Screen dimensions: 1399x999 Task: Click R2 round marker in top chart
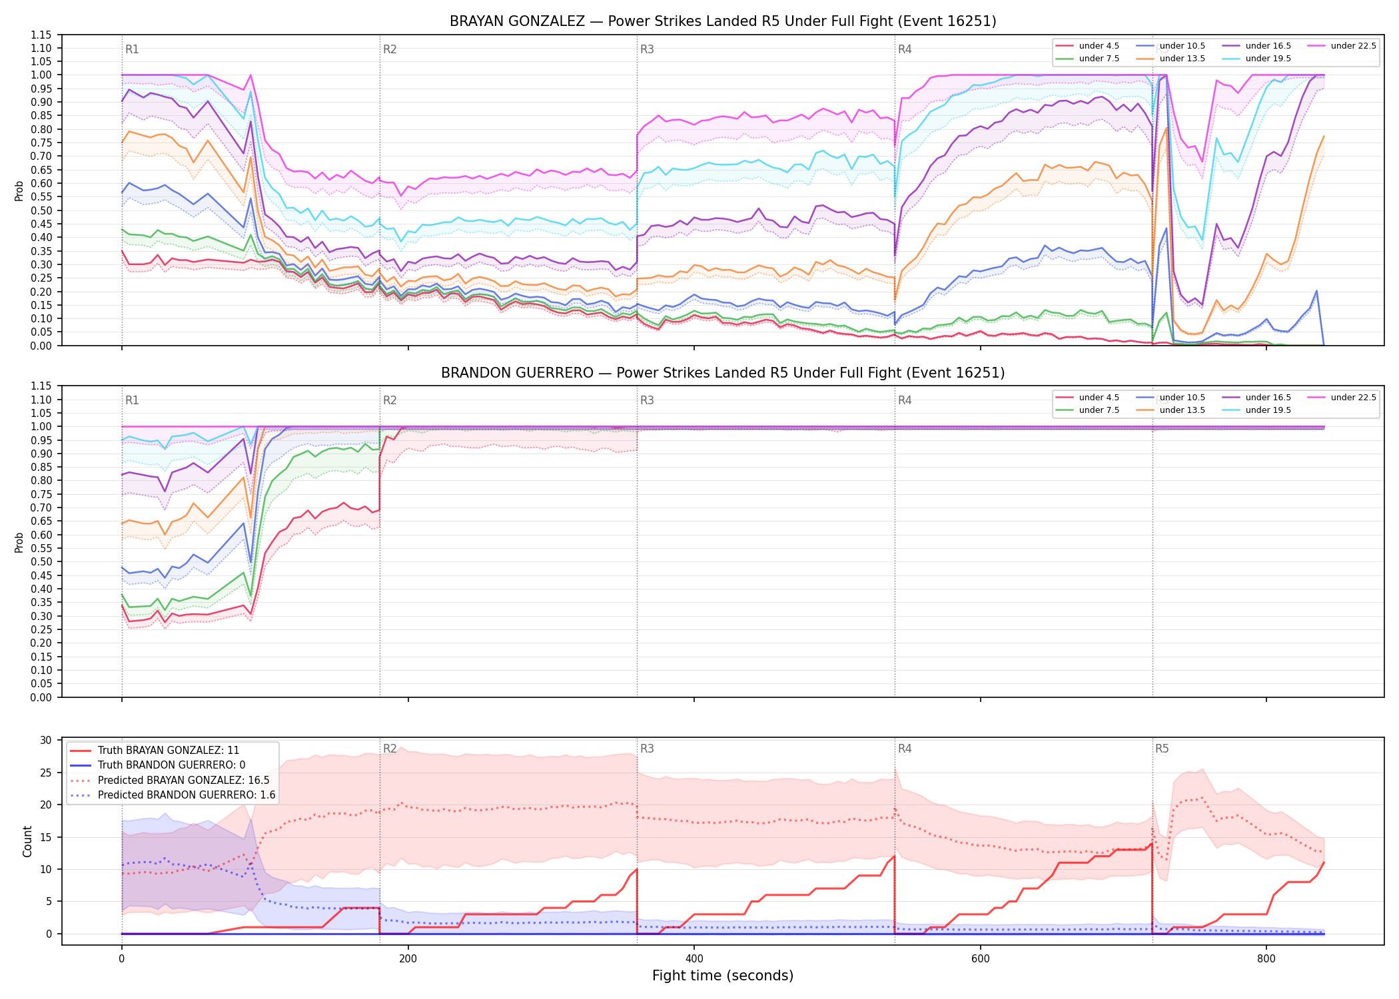[390, 49]
